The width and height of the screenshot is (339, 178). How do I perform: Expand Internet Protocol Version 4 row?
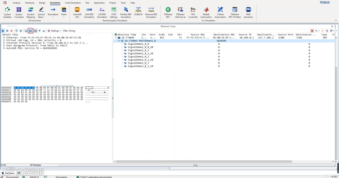click(4, 43)
